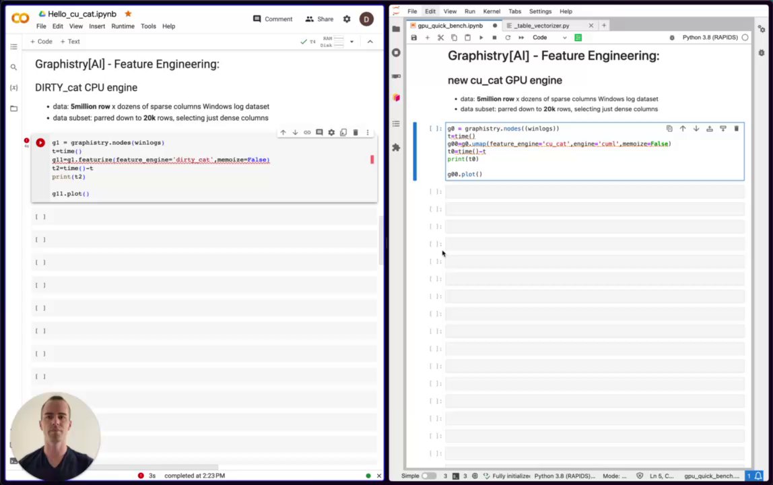
Task: Open Colab find and replace search
Action: 13,67
